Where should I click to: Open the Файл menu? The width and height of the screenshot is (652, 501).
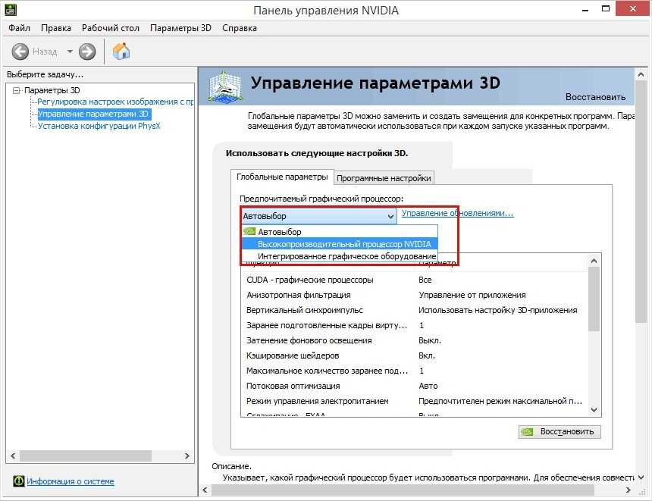pyautogui.click(x=19, y=28)
